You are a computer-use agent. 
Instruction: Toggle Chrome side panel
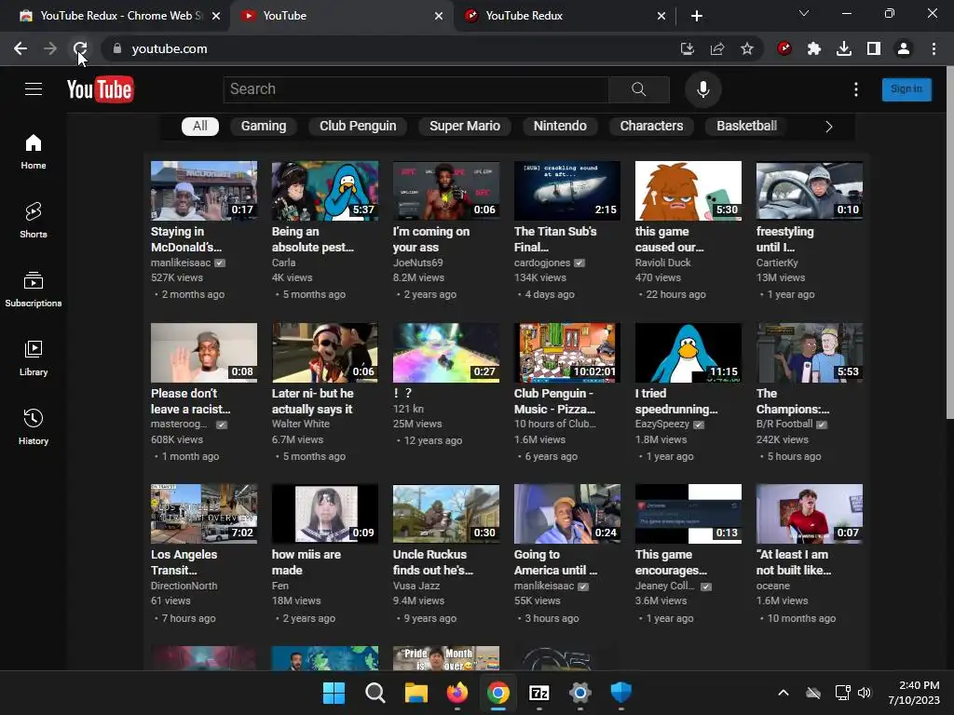pyautogui.click(x=874, y=48)
